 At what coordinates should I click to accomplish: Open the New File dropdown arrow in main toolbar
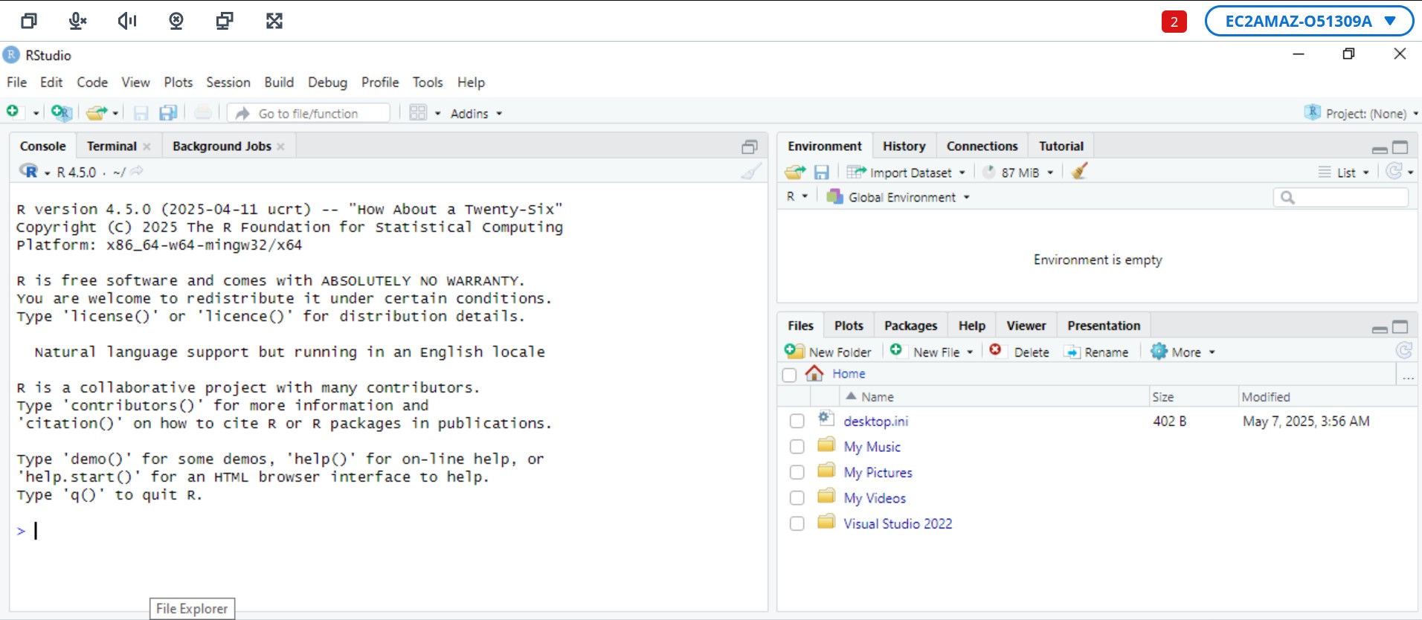pos(36,114)
